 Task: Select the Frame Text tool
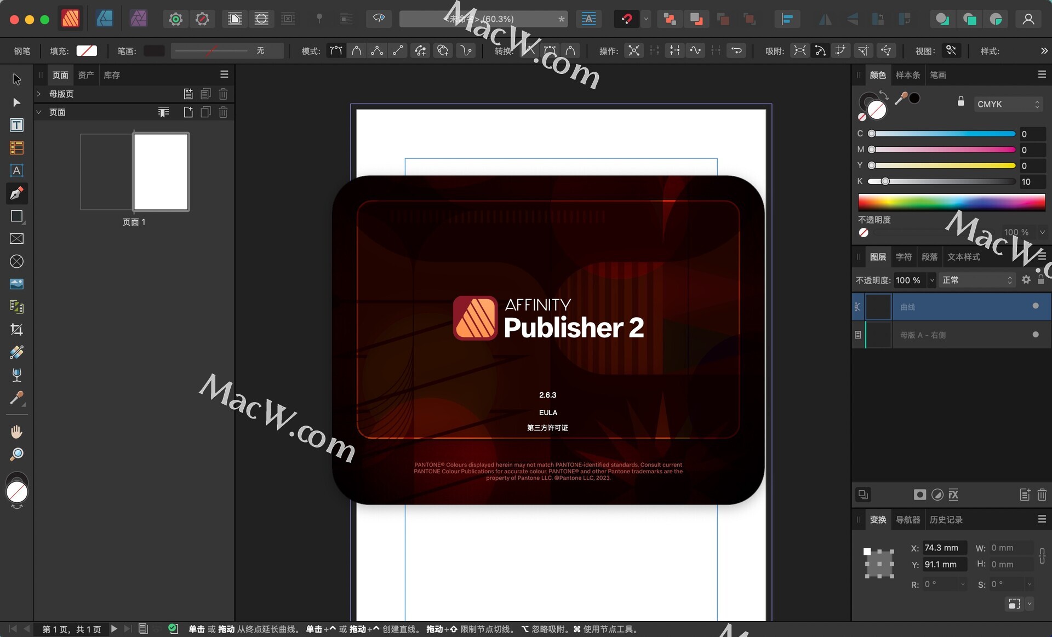(x=16, y=125)
